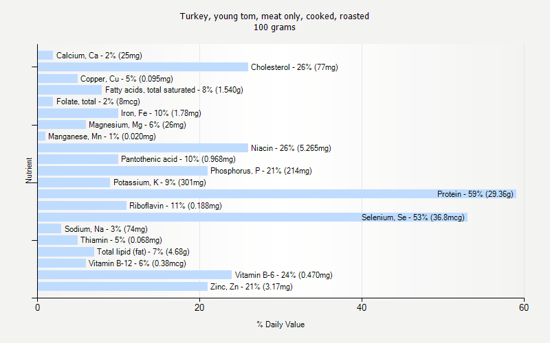Viewport: 550px width, 343px height.
Task: Click the "% Daily Value" x-axis title
Action: pos(280,324)
